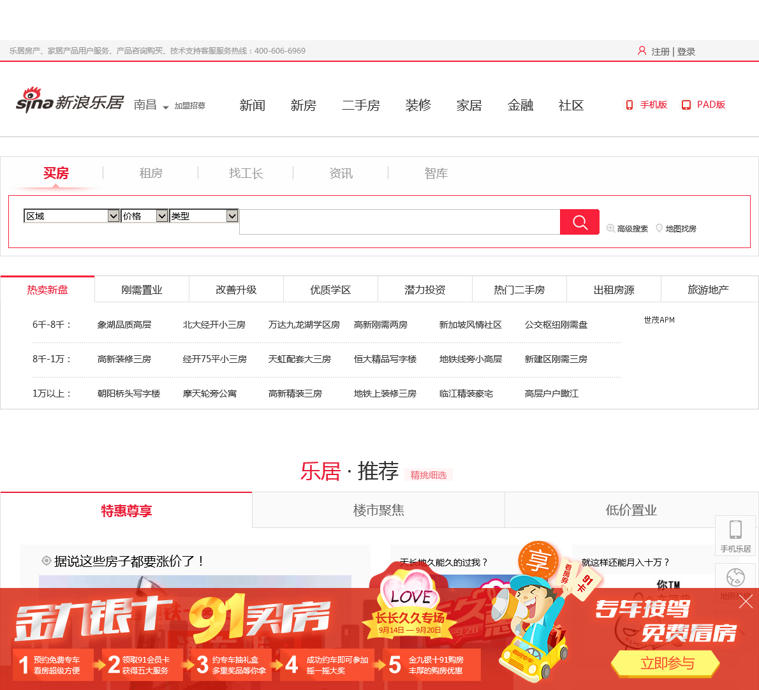The image size is (759, 690).
Task: Select the 智库 search tab
Action: (436, 173)
